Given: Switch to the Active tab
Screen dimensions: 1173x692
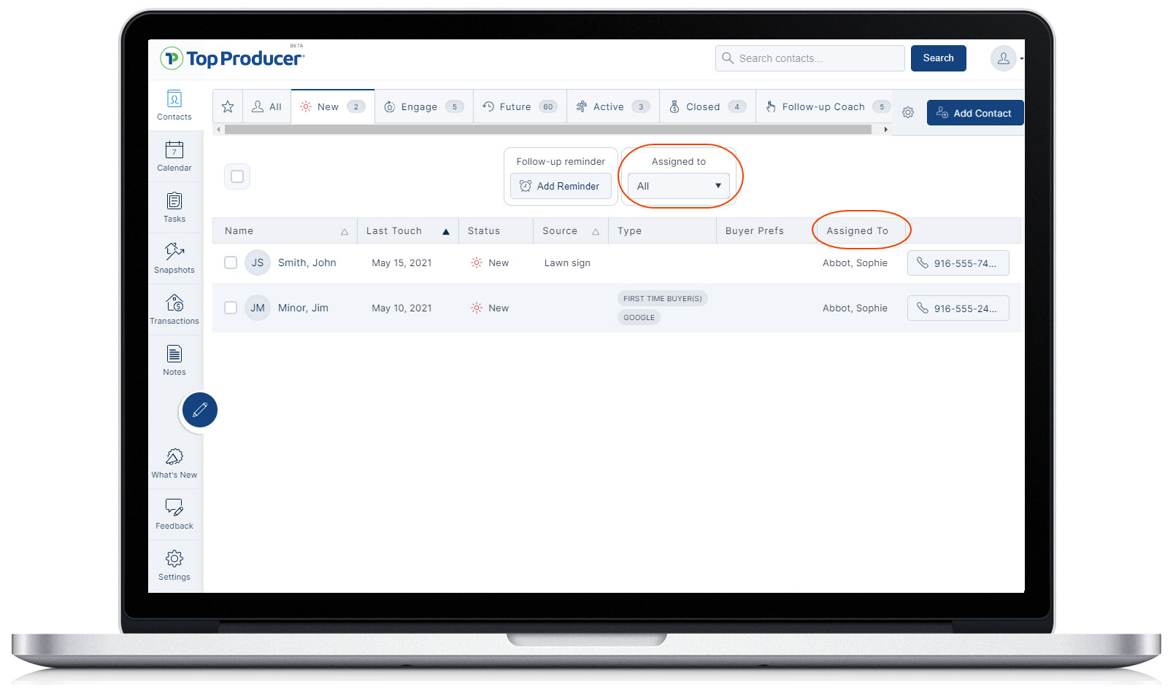Looking at the screenshot, I should coord(613,106).
